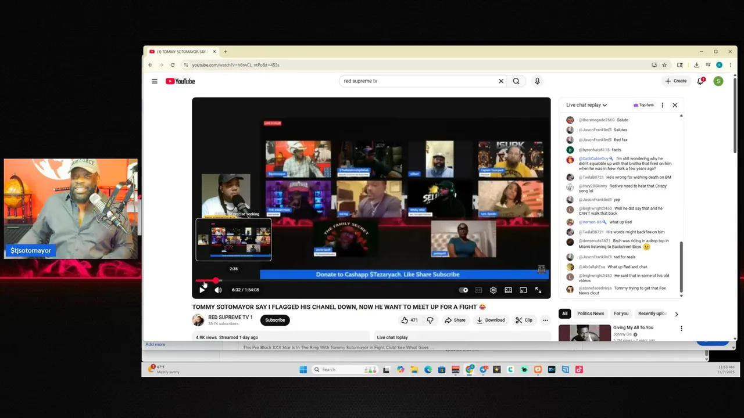Like the video (471)

(410, 320)
